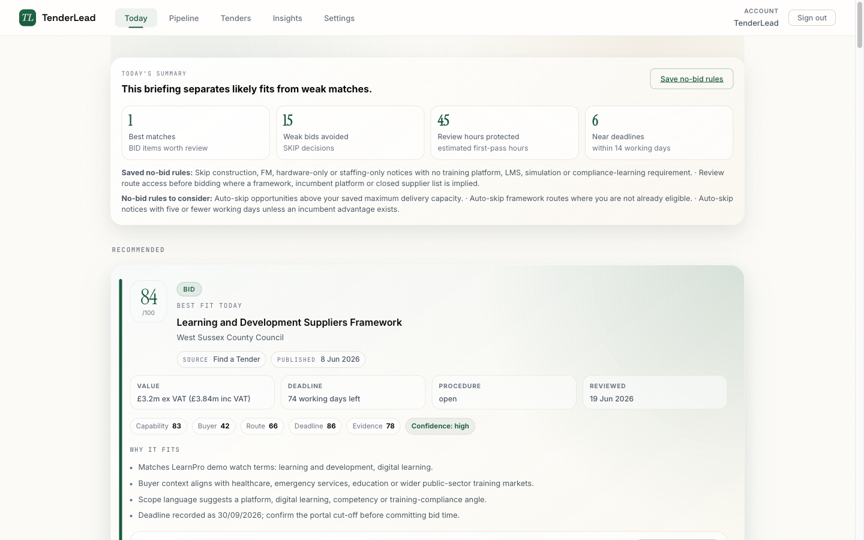Click the WHY IT FITS section label
The width and height of the screenshot is (864, 540).
pos(155,449)
